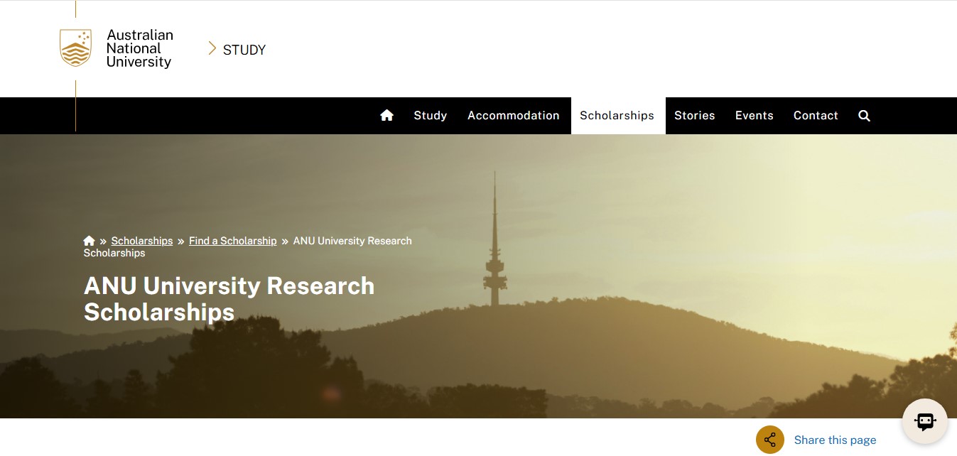This screenshot has height=456, width=957.
Task: Open the Study menu item
Action: point(431,115)
